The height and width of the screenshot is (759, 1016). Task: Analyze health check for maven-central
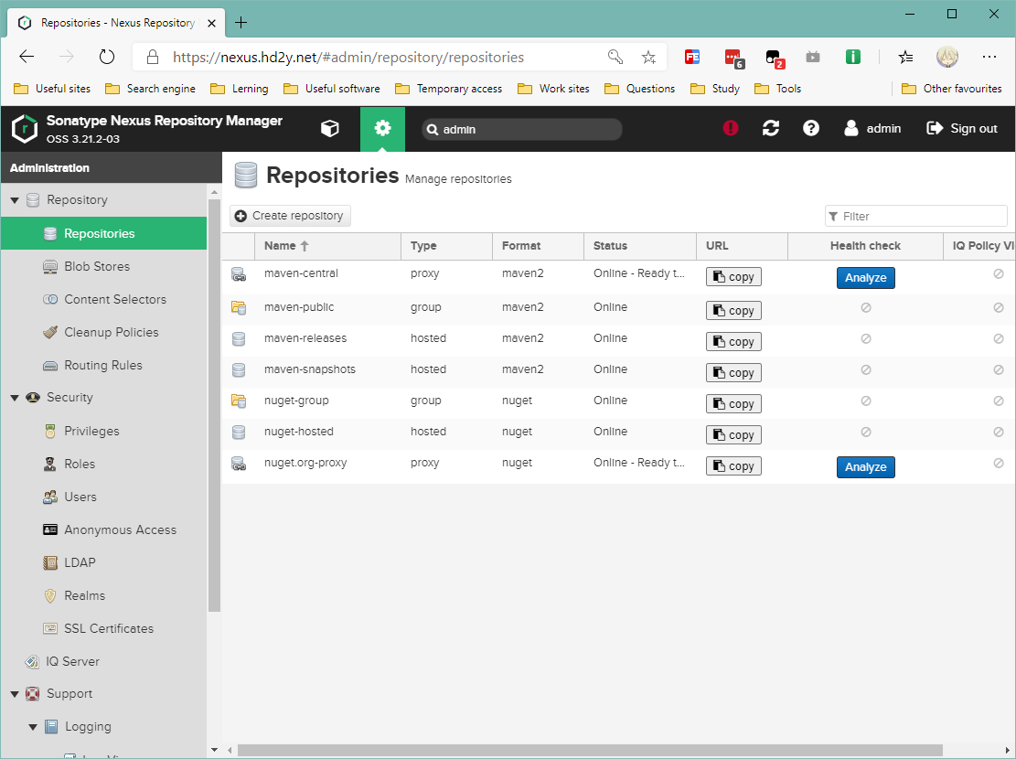tap(866, 277)
